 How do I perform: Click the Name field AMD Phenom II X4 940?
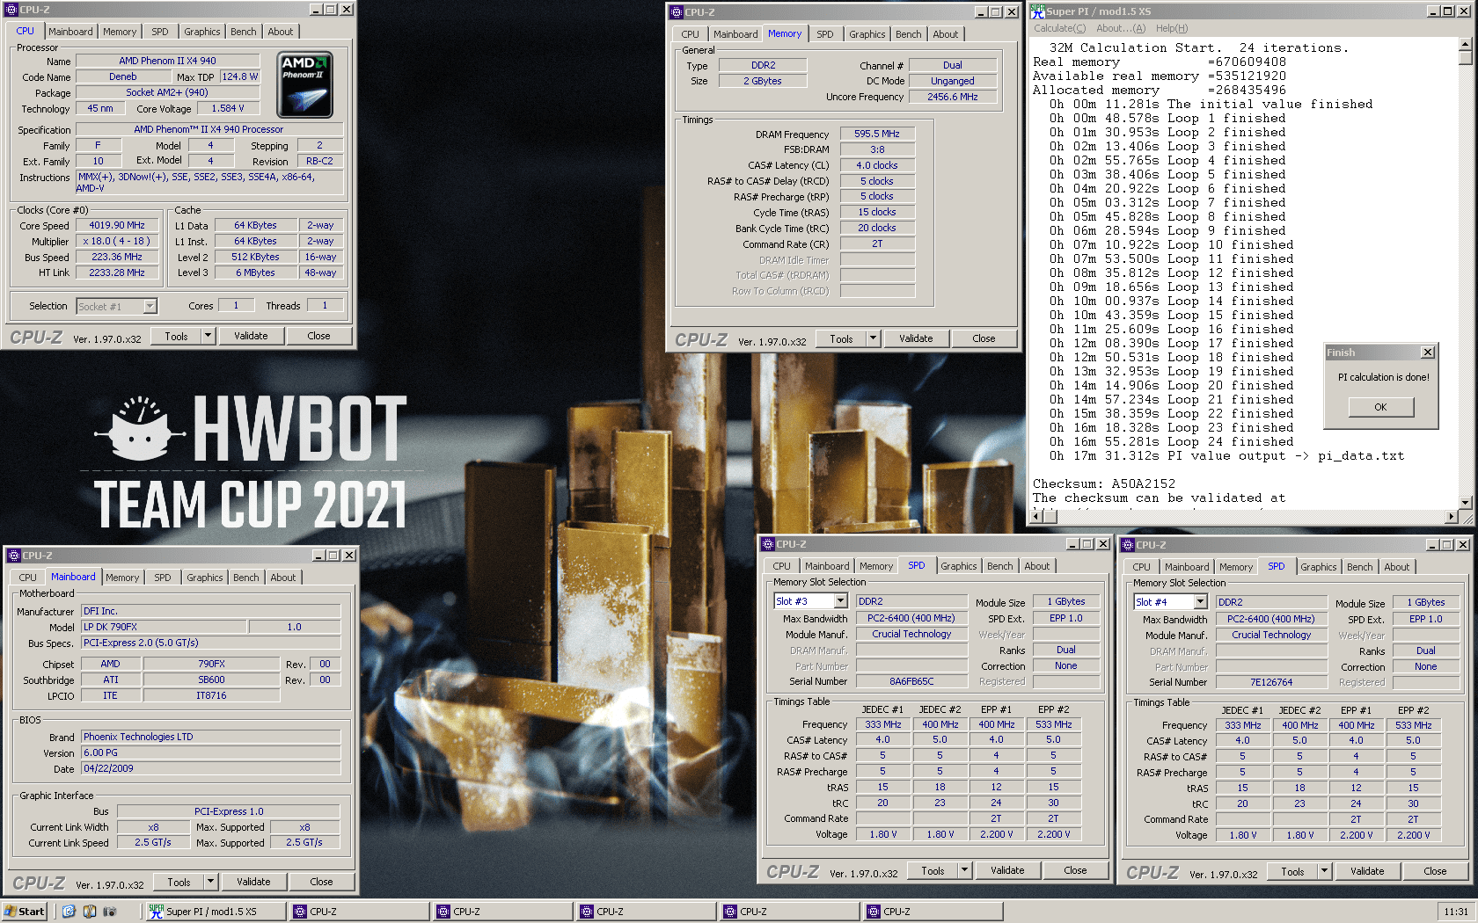(167, 61)
